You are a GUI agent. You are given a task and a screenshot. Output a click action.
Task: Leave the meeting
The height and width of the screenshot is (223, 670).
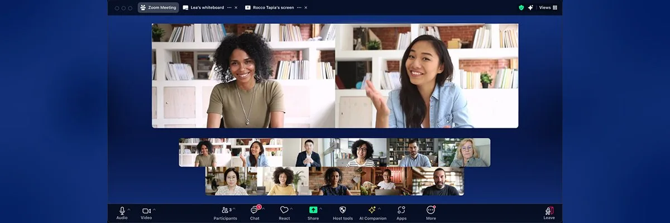point(549,211)
